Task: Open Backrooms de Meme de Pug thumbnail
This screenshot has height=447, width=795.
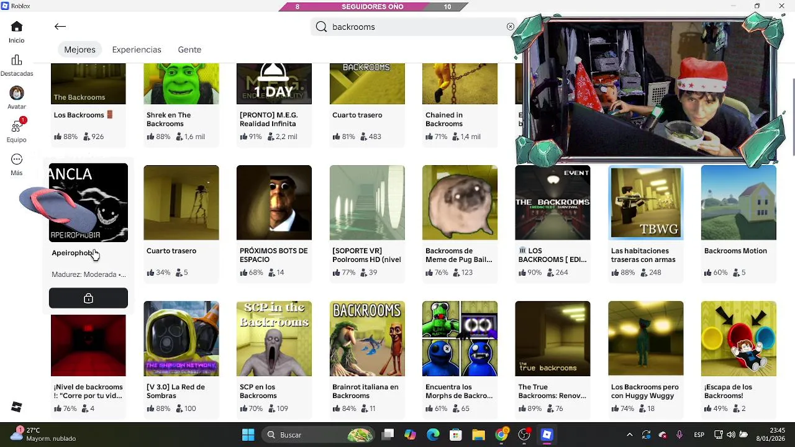Action: pos(460,202)
